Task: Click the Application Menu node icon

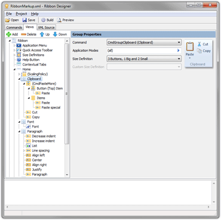Action: 19,45
